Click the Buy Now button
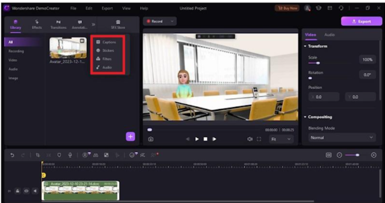This screenshot has height=203, width=385. pyautogui.click(x=288, y=8)
